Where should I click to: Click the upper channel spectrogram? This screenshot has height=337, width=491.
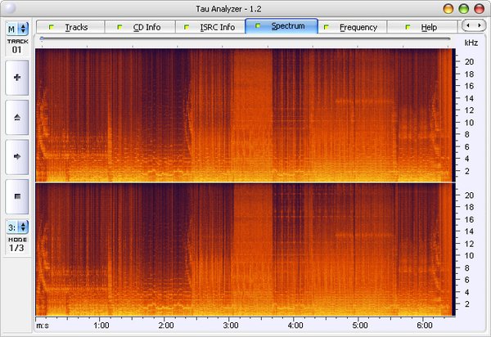[x=244, y=115]
